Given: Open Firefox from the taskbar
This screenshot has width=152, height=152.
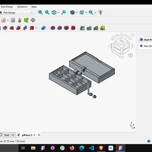Looking at the screenshot, I should pos(72,148).
